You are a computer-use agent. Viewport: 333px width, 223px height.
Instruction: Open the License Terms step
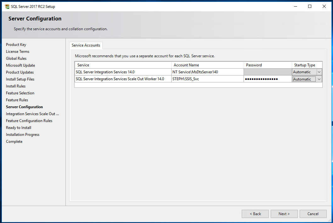pyautogui.click(x=18, y=51)
